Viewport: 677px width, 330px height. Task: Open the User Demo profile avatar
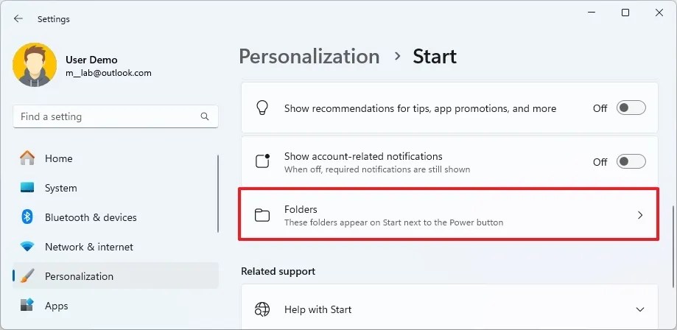tap(35, 65)
